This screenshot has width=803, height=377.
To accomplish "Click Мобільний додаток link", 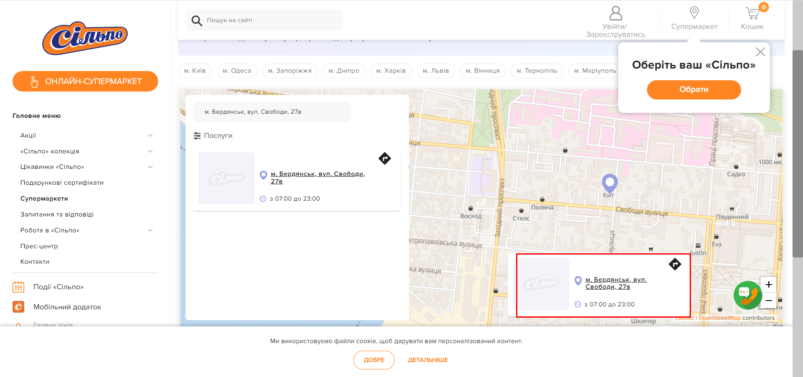I will click(x=67, y=307).
